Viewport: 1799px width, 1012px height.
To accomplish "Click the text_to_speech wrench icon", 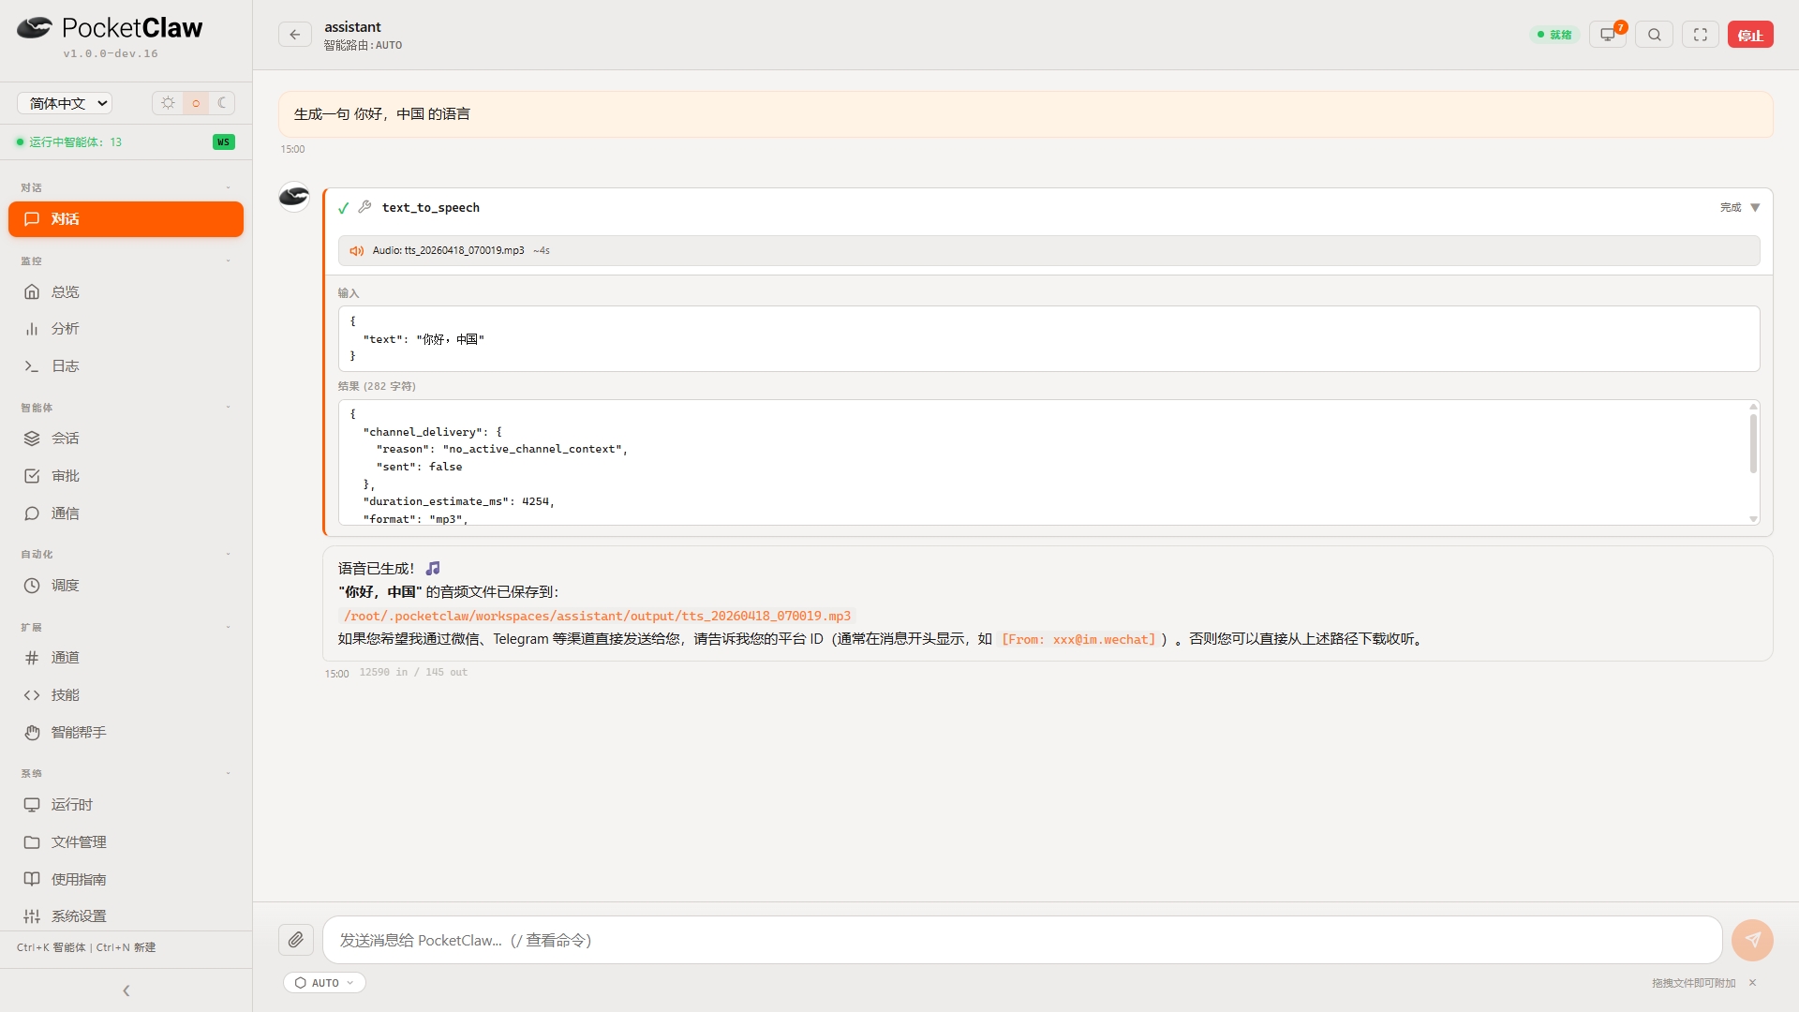I will coord(365,207).
